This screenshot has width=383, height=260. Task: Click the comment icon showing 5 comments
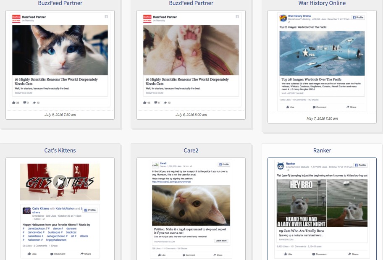pyautogui.click(x=155, y=102)
